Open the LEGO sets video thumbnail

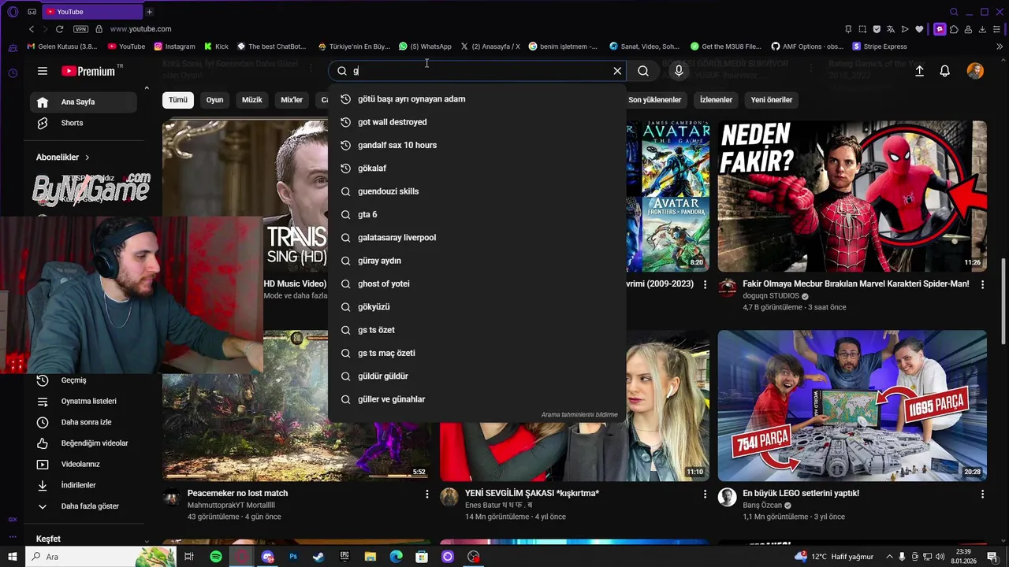(x=852, y=406)
